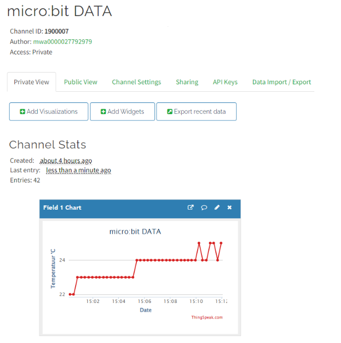This screenshot has height=343, width=341.
Task: Click the 15:04 x-axis tick label
Action: coord(119,301)
